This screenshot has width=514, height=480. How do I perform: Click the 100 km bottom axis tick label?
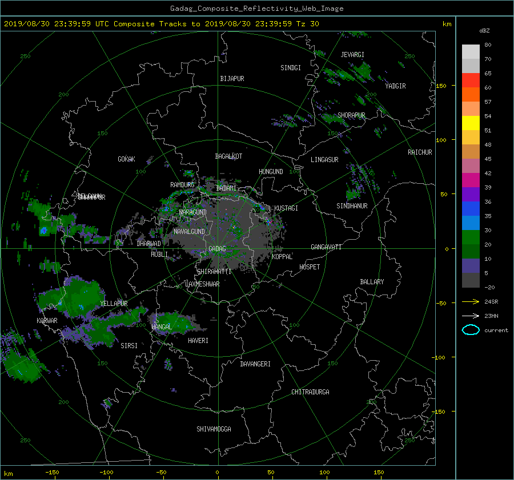324,472
